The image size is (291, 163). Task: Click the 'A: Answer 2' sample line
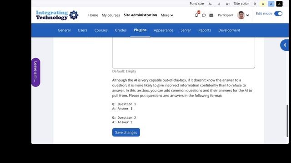pyautogui.click(x=122, y=122)
